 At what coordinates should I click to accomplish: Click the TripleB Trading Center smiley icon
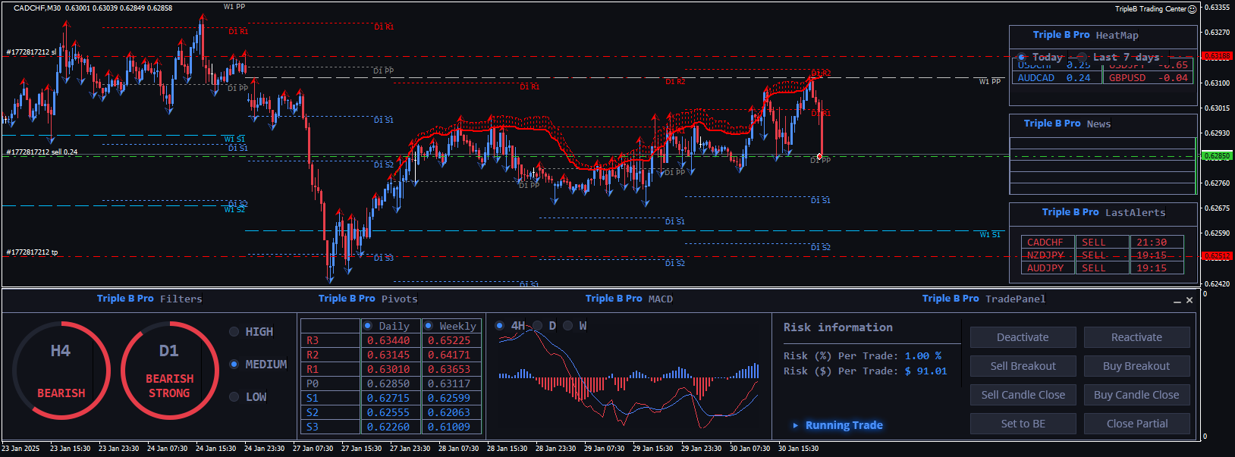(1192, 9)
